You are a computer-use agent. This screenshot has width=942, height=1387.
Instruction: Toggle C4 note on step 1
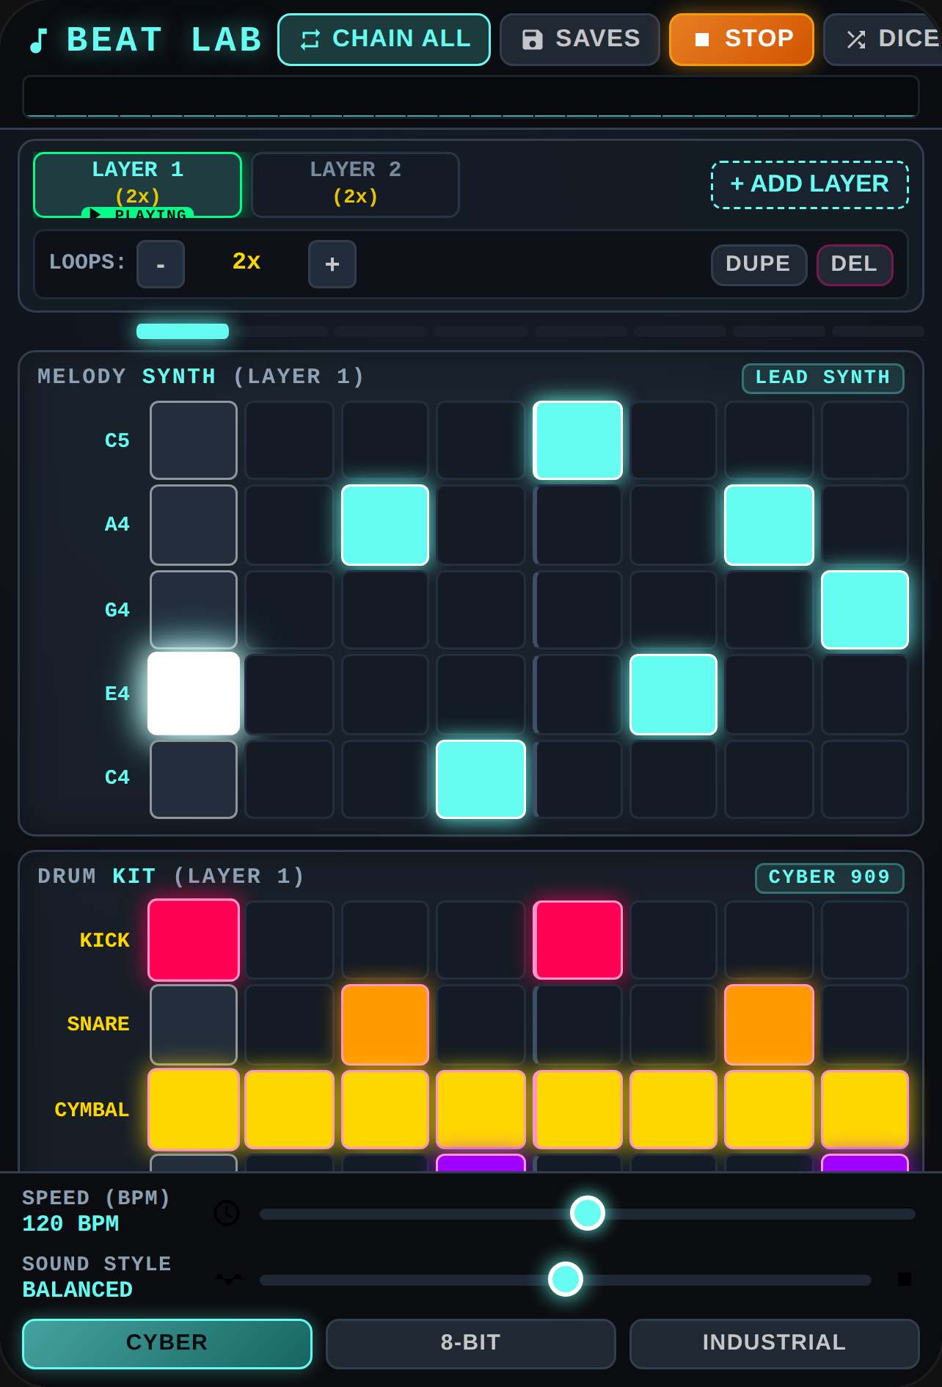pos(194,779)
